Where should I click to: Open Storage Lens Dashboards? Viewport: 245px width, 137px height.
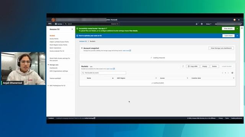coord(54,68)
